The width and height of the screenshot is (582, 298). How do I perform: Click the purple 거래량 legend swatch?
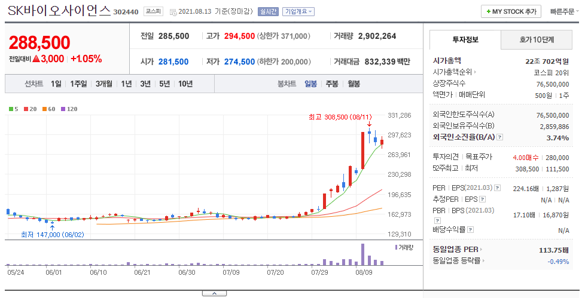396,247
